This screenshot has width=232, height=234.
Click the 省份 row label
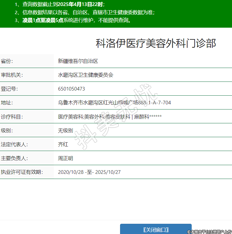coord(7,61)
